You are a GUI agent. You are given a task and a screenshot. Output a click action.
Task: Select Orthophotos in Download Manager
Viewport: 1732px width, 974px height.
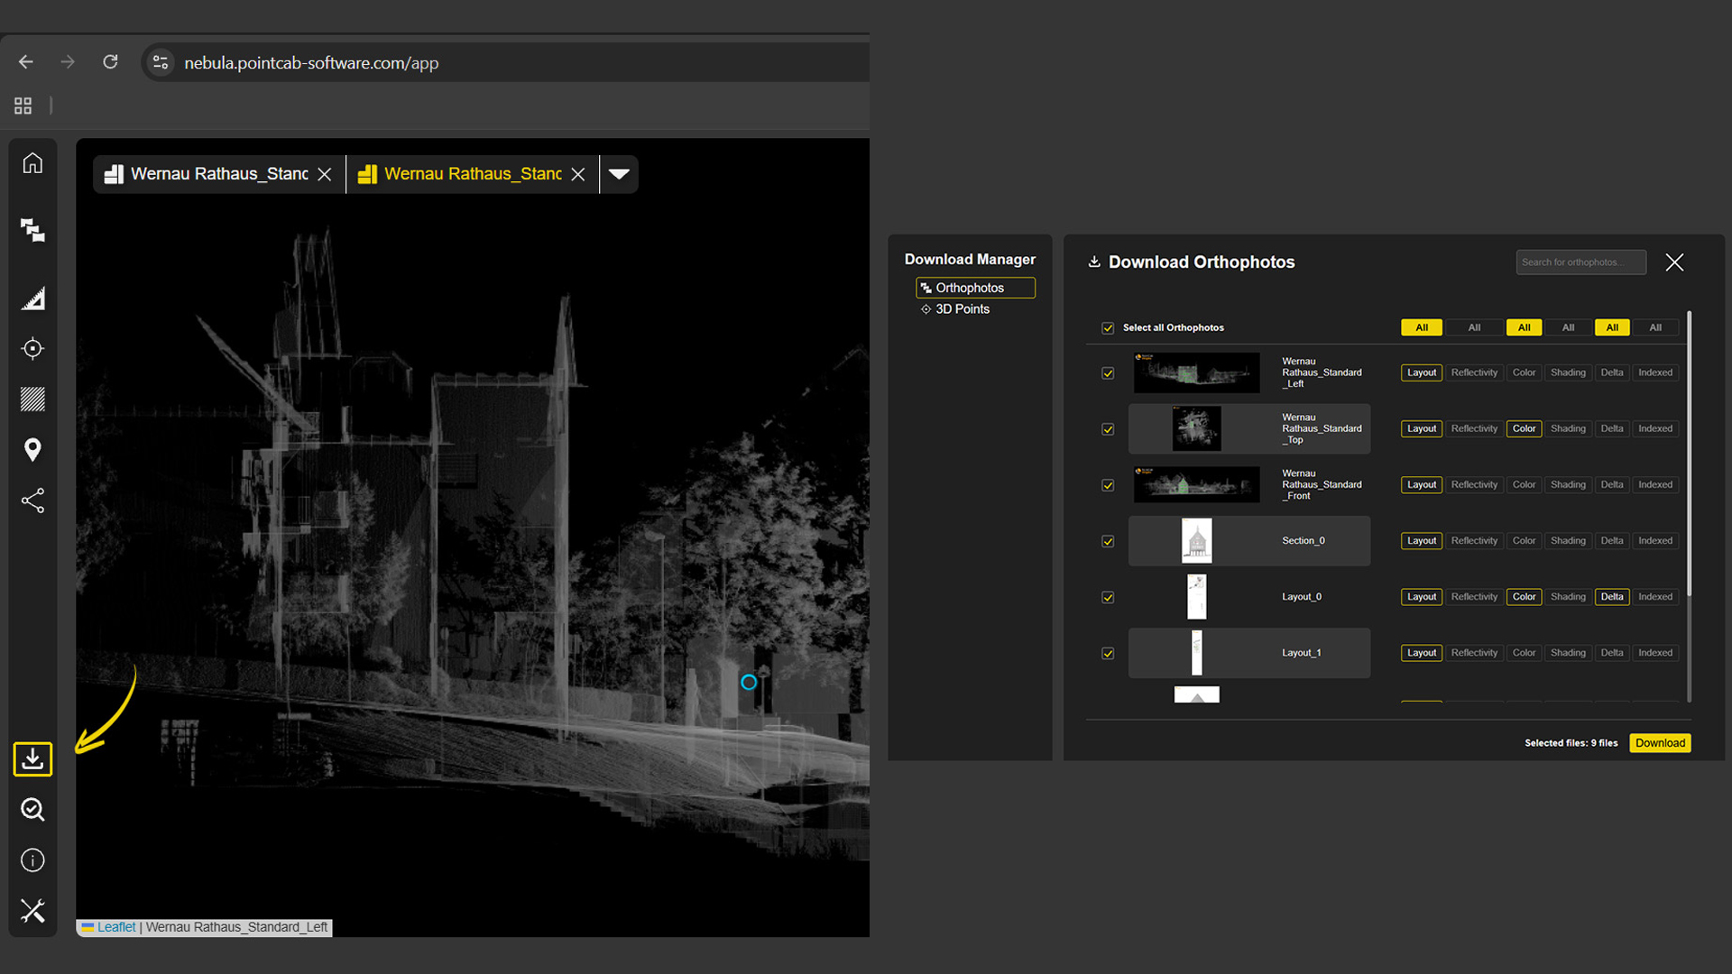970,288
